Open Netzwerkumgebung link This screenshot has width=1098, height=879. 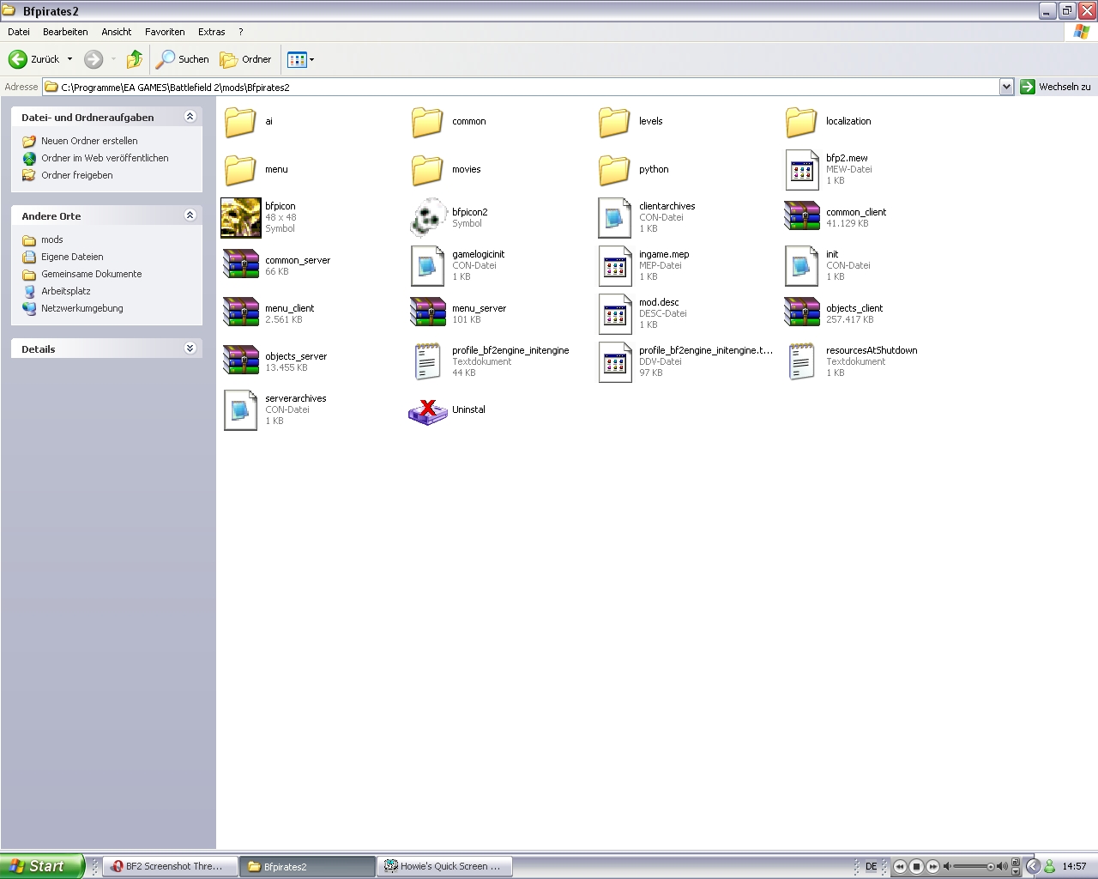82,308
